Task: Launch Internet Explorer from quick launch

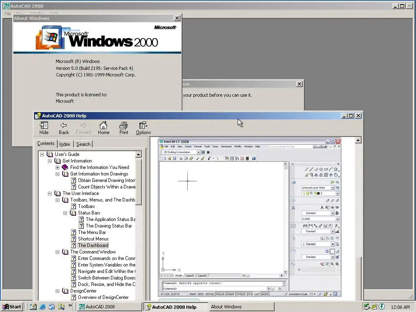Action: pos(42,307)
